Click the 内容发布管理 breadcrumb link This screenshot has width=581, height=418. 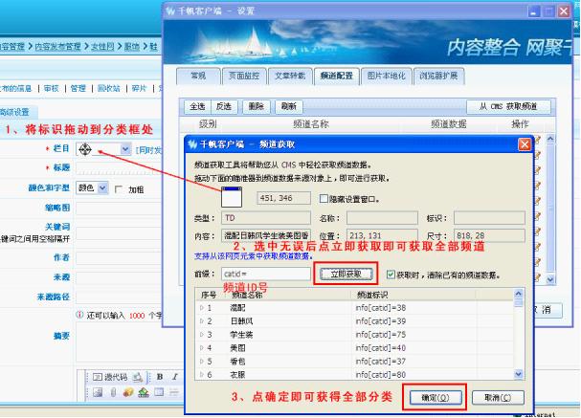click(57, 46)
